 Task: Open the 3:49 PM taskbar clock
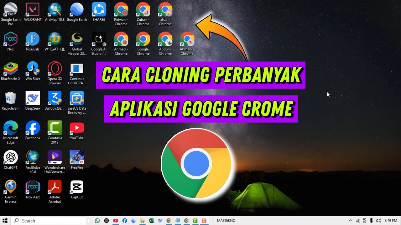pyautogui.click(x=391, y=221)
